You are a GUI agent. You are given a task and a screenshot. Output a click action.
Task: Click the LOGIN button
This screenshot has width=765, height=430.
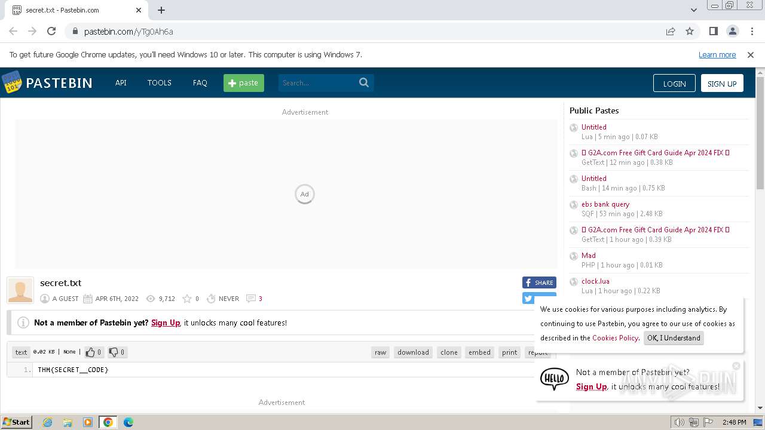[x=674, y=84]
